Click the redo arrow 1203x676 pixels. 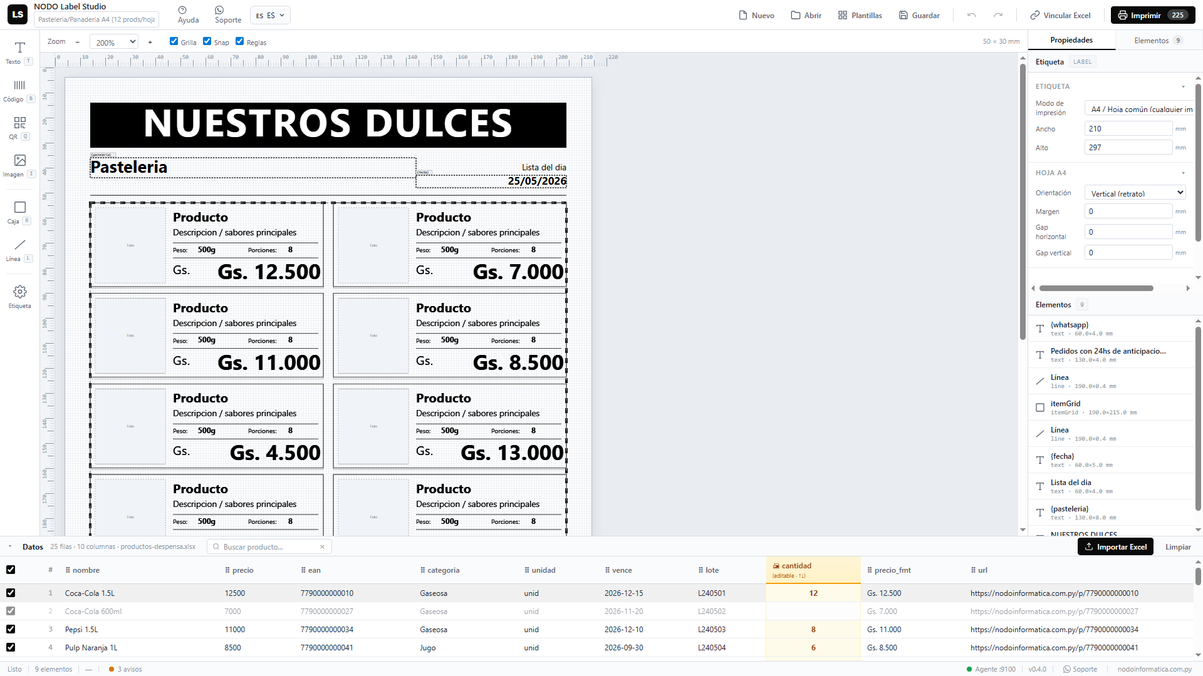(998, 15)
